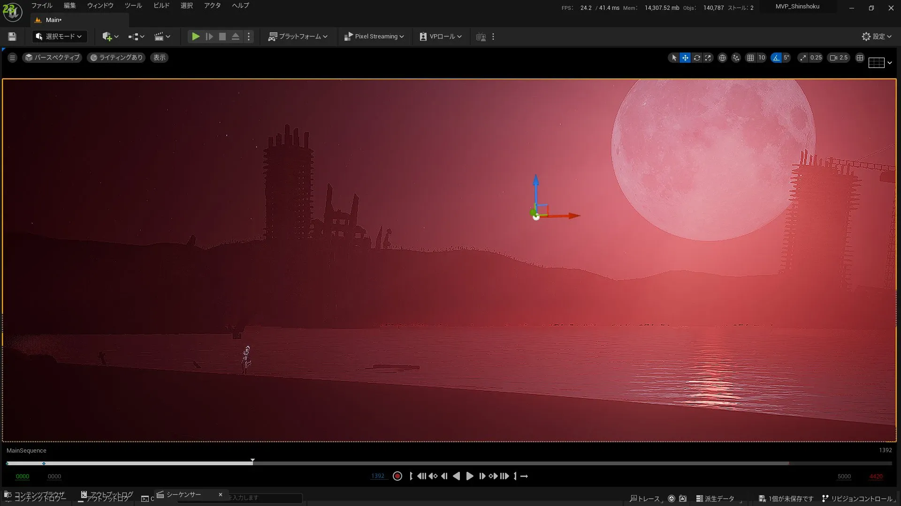
Task: Open リビジョンコントロール in the status bar
Action: 857,499
